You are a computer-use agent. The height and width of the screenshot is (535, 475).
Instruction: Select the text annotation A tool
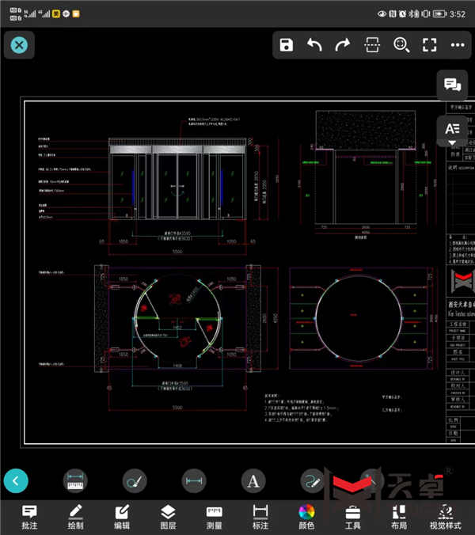pyautogui.click(x=253, y=480)
